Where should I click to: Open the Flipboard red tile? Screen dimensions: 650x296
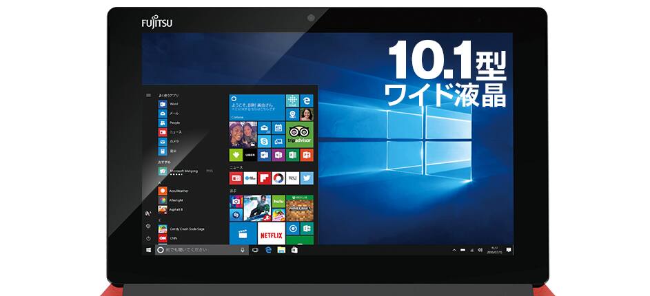tap(264, 178)
